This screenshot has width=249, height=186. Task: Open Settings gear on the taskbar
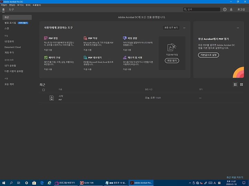[27, 183]
